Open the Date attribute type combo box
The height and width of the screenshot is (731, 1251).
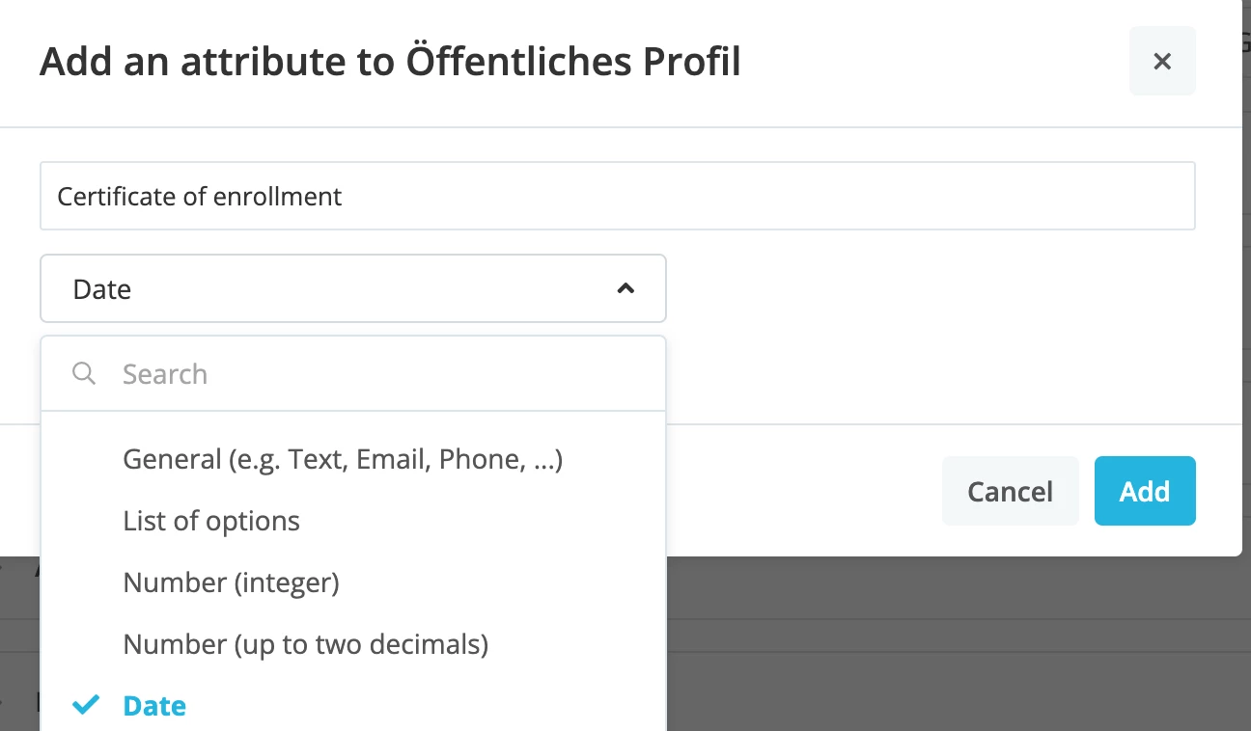(353, 288)
